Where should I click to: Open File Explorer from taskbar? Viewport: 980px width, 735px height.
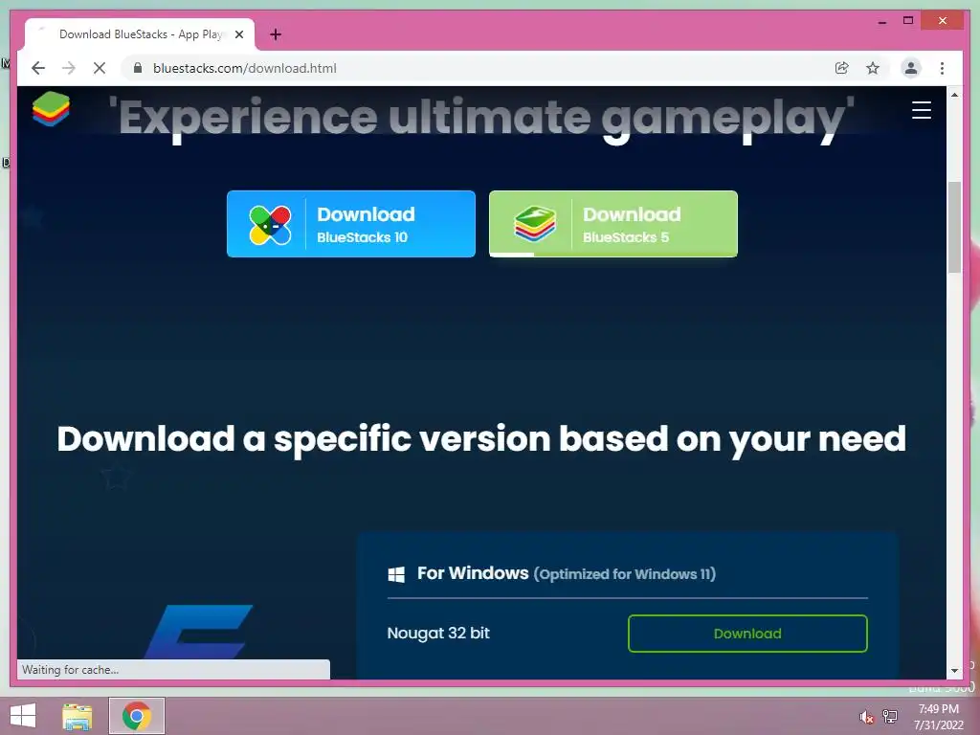[x=78, y=716]
